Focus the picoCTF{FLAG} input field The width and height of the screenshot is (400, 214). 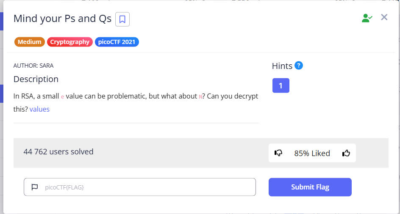pos(148,187)
